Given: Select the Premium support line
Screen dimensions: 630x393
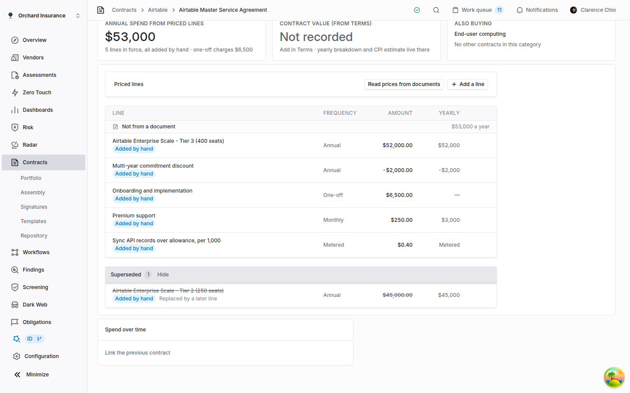Looking at the screenshot, I should 301,220.
